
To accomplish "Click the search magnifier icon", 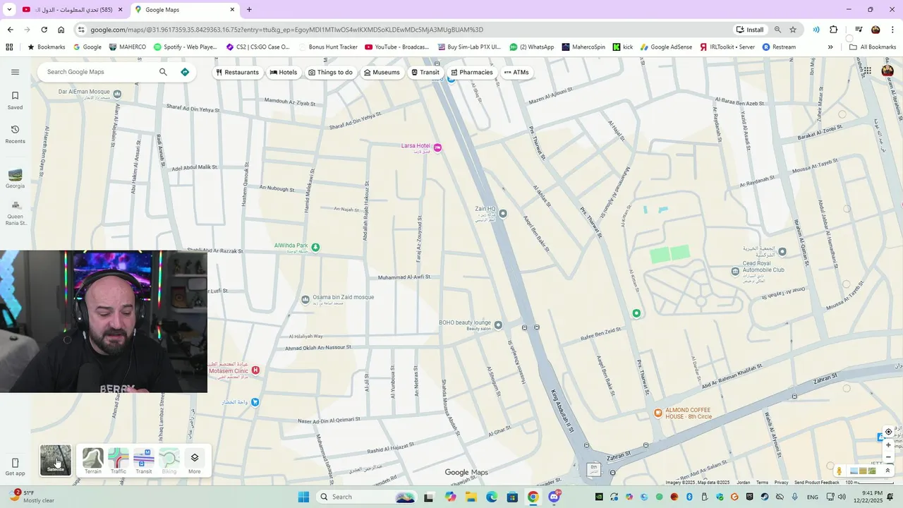I will pos(164,72).
